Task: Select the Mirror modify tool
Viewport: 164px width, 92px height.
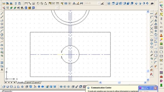Action: [156, 20]
